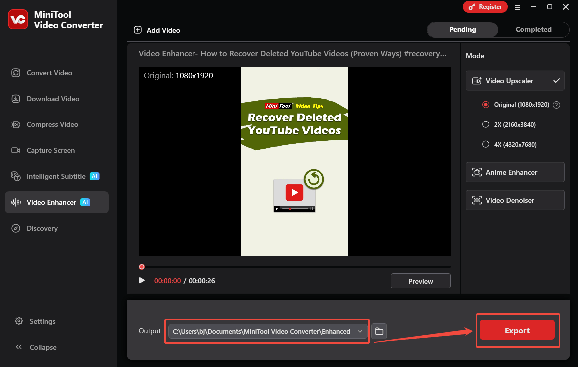Minimize the window

pos(534,7)
